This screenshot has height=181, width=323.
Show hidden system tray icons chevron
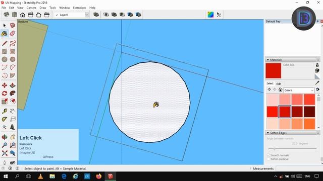click(276, 176)
